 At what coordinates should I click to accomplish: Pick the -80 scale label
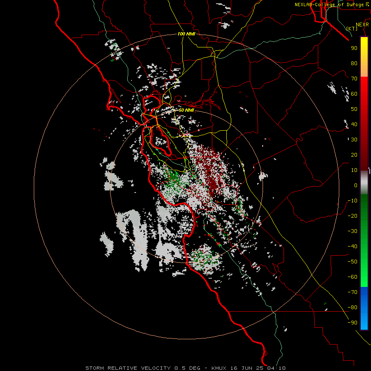352,308
